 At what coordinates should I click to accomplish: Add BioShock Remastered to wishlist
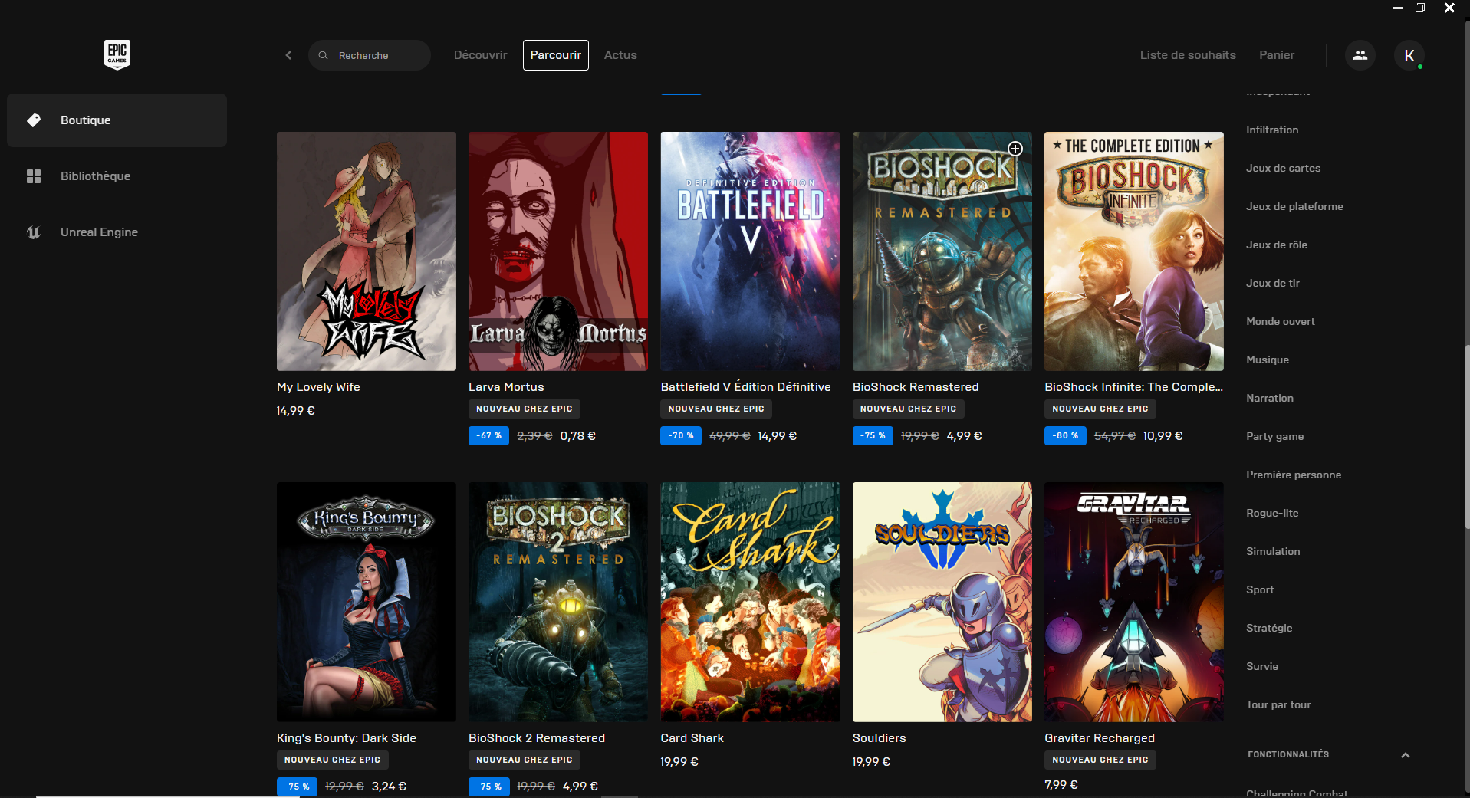pos(1014,149)
